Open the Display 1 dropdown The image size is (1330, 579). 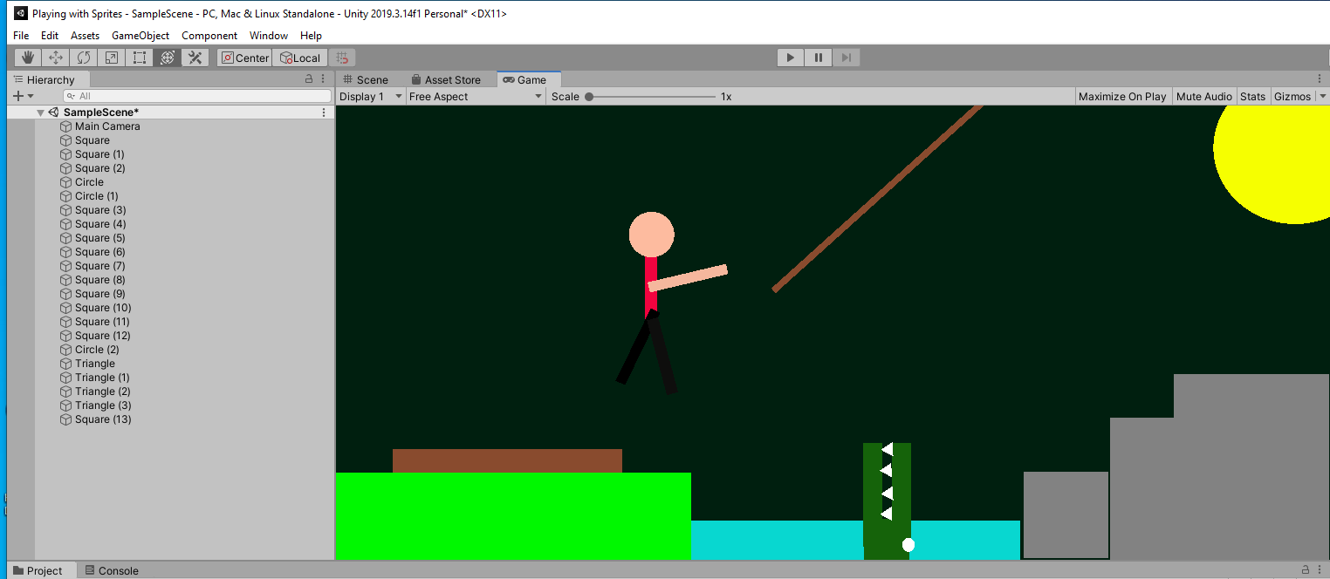(x=371, y=97)
